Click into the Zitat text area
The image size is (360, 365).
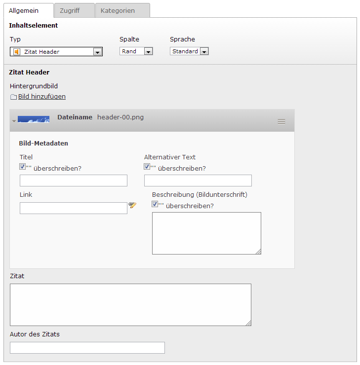point(130,304)
